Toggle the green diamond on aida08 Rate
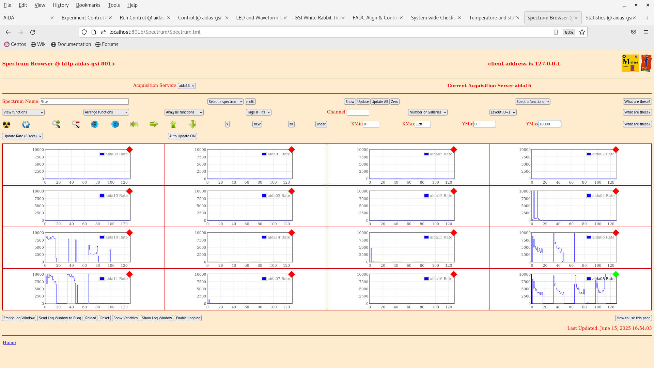Image resolution: width=654 pixels, height=368 pixels. click(x=616, y=274)
